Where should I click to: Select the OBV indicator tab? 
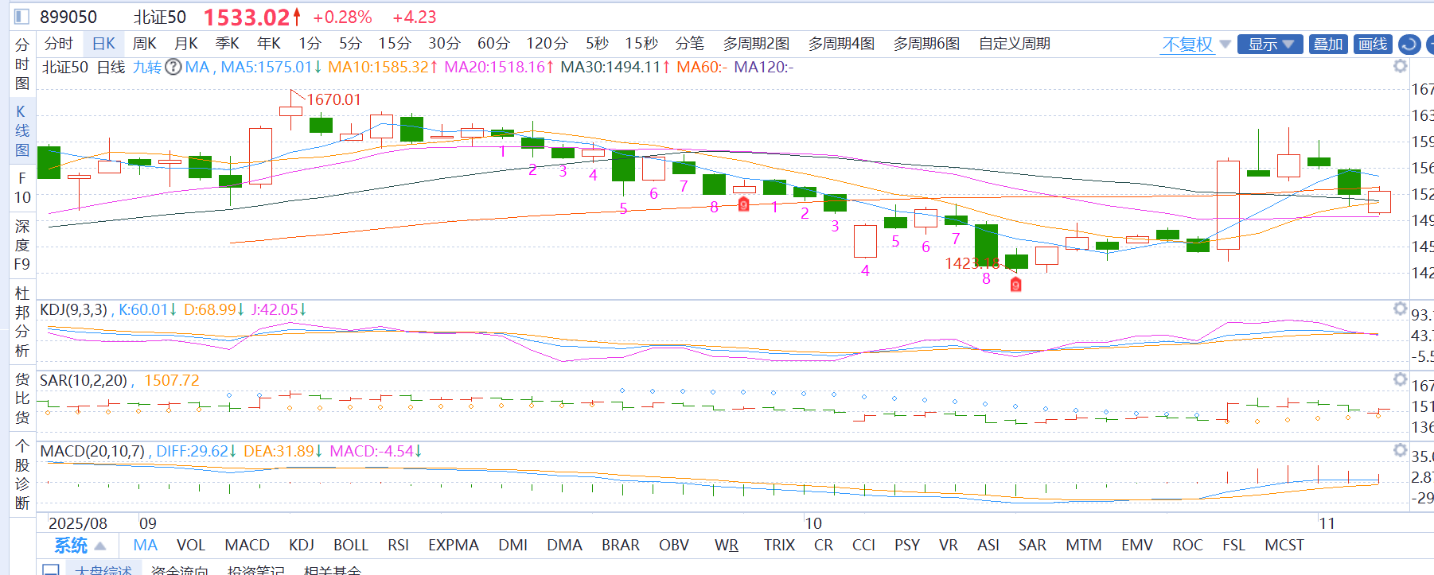(674, 546)
